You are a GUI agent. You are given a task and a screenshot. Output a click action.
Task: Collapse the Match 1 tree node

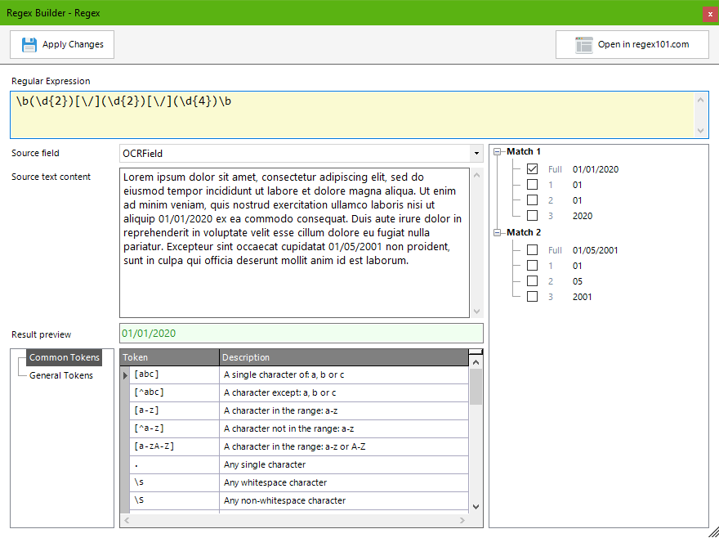(498, 152)
